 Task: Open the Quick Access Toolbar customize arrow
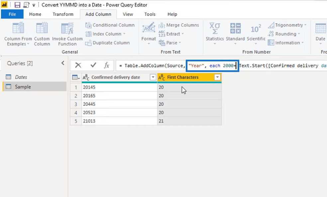(x=34, y=5)
